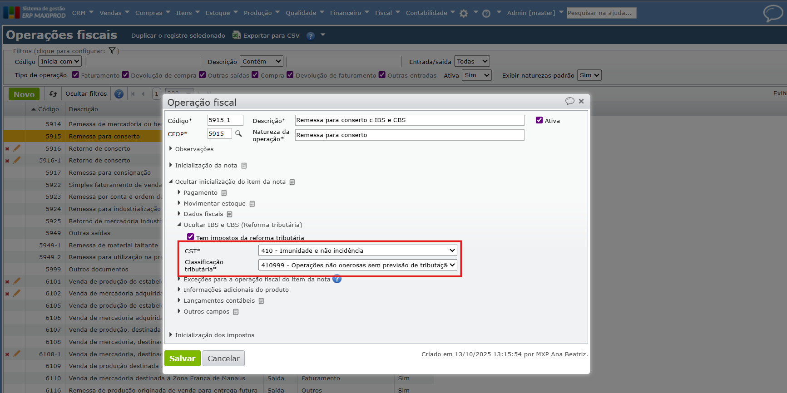Toggle the Devolução de faturamento checkbox
This screenshot has width=787, height=393.
click(x=290, y=75)
